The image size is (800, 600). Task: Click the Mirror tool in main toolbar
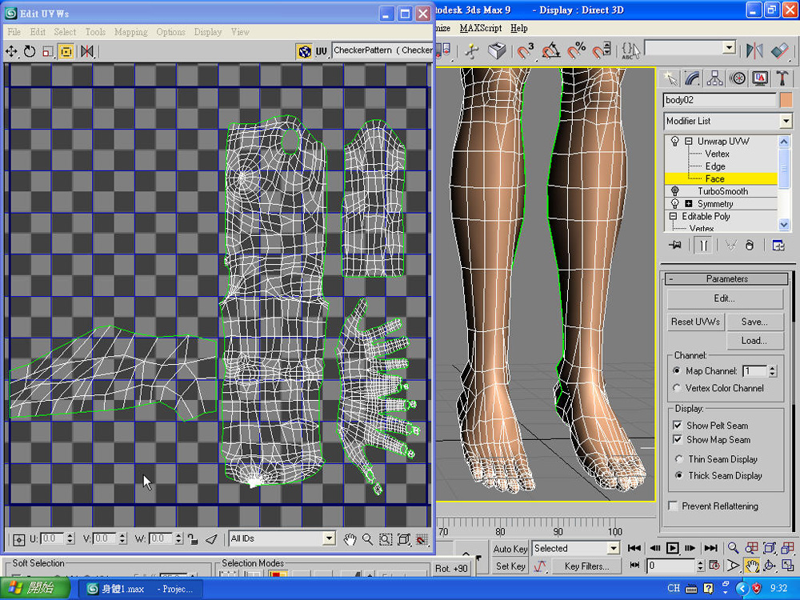point(754,50)
